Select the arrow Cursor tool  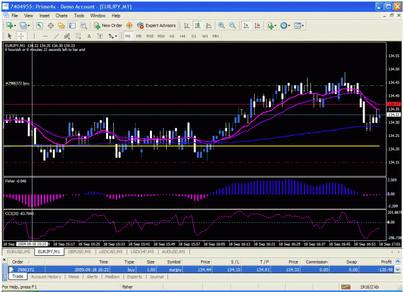[x=10, y=36]
